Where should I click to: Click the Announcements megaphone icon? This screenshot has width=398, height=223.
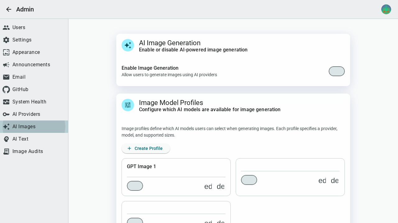[6, 65]
